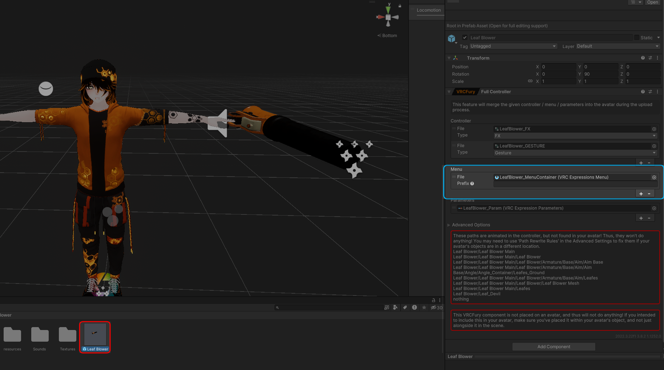Open the Layer dropdown showing Default
This screenshot has width=664, height=370.
click(617, 46)
